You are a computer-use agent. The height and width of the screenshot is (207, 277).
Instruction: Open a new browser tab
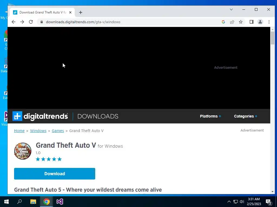[81, 12]
